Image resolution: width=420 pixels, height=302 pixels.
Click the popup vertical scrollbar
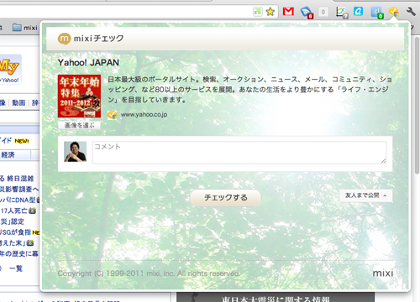417,105
